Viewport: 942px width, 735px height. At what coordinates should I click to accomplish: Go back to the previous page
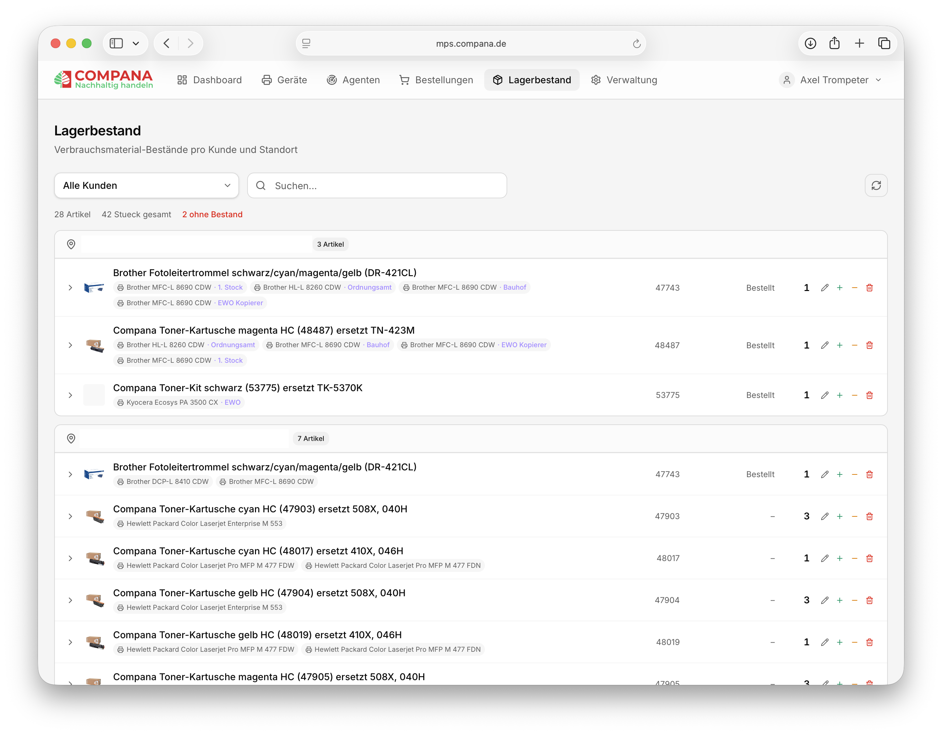(x=167, y=44)
